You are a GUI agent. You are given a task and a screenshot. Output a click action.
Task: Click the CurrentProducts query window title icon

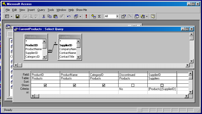(x=16, y=29)
